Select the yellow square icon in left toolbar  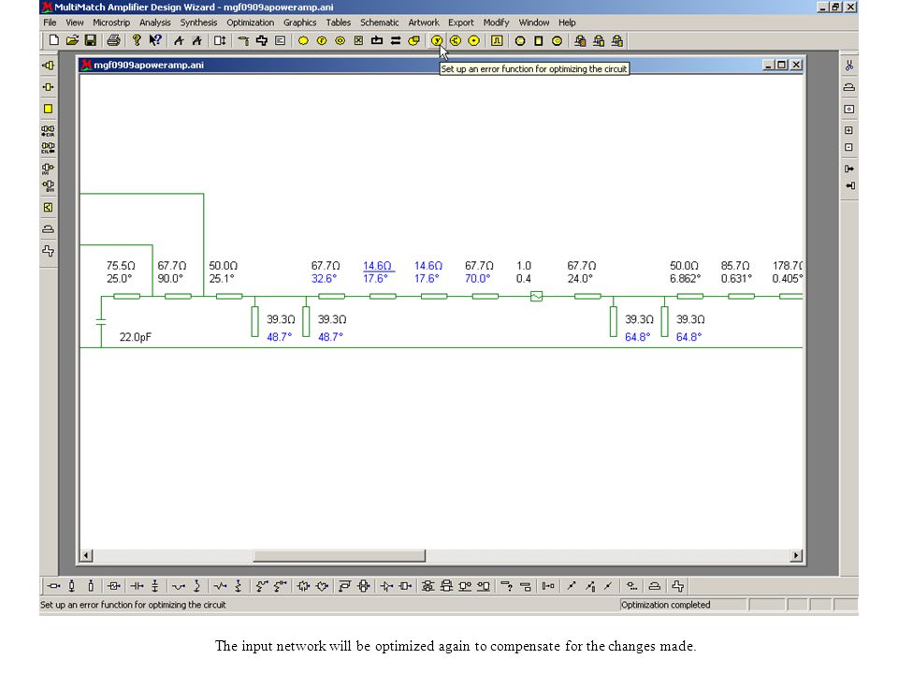coord(48,109)
